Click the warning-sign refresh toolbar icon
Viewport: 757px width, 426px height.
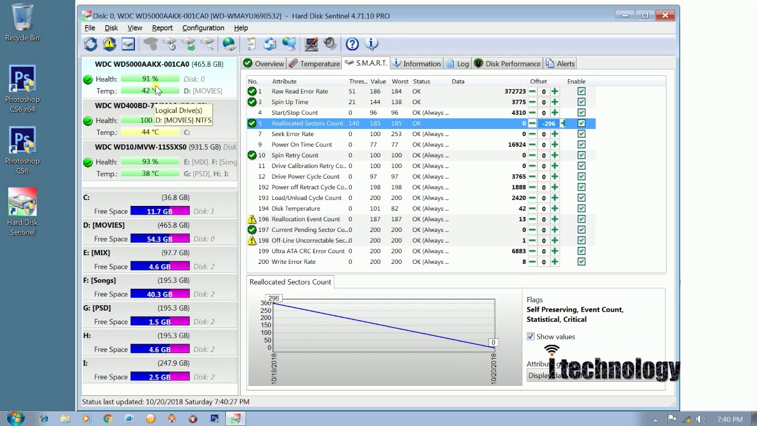109,44
